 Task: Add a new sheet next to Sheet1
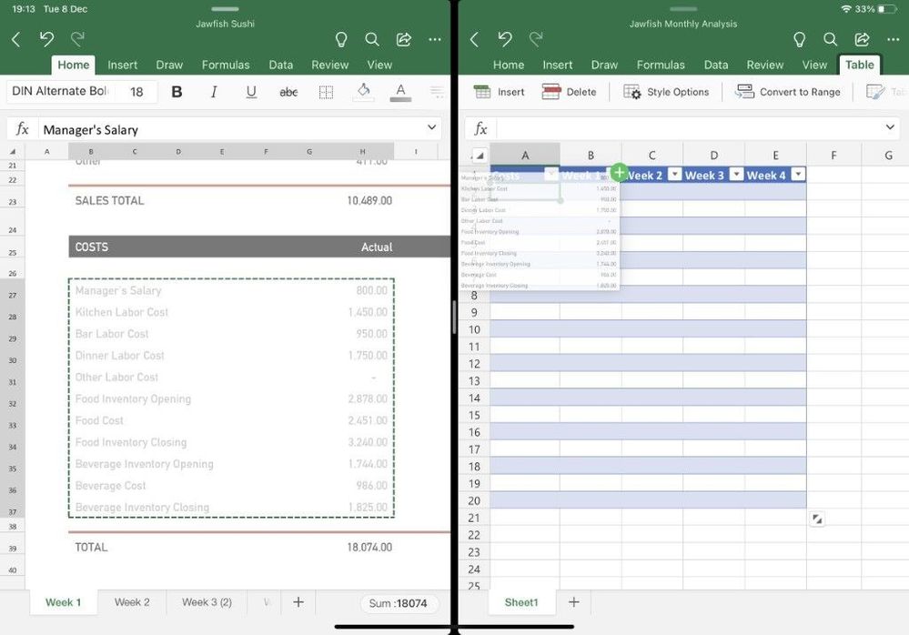(x=573, y=602)
